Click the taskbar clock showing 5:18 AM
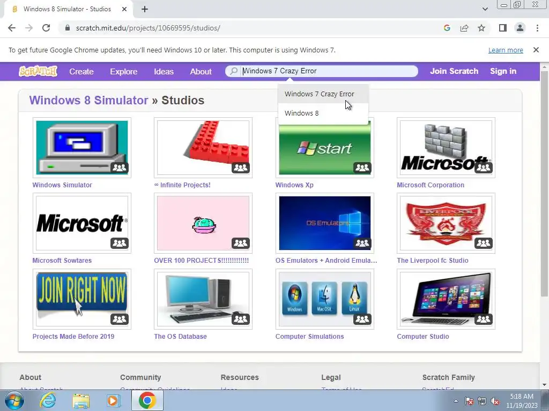 pos(521,401)
